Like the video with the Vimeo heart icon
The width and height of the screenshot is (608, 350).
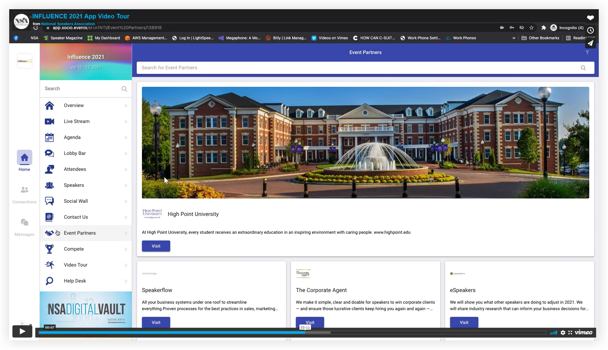point(590,17)
